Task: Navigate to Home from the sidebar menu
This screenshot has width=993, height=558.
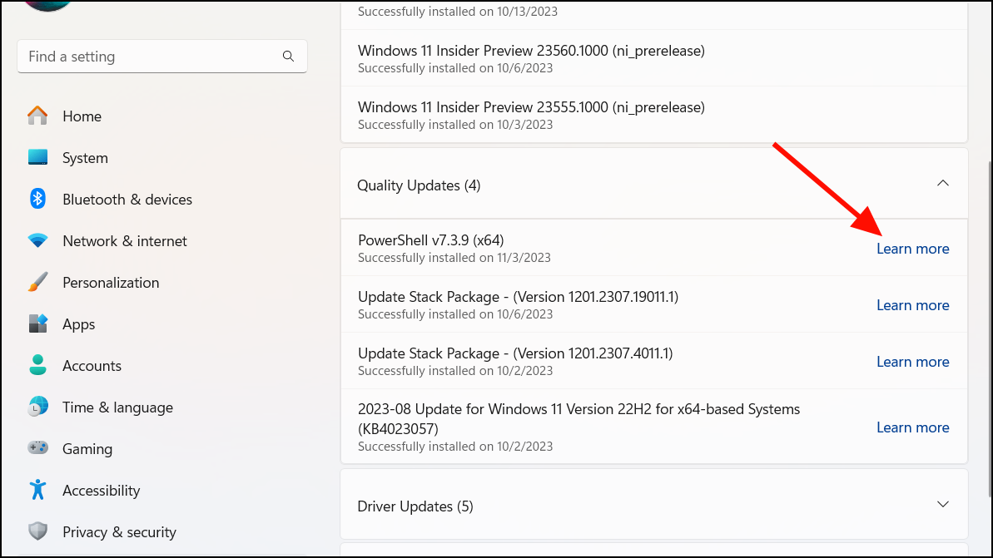Action: pos(82,116)
